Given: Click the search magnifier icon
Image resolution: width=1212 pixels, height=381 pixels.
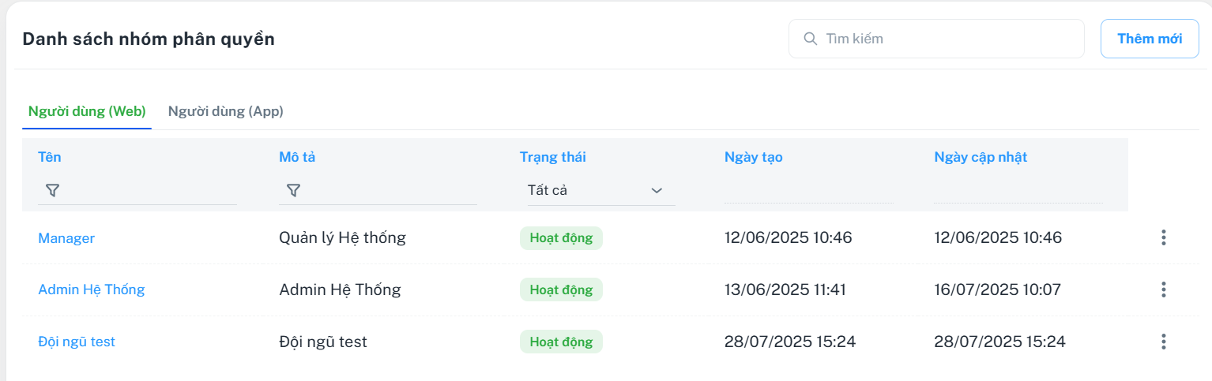Looking at the screenshot, I should [810, 39].
